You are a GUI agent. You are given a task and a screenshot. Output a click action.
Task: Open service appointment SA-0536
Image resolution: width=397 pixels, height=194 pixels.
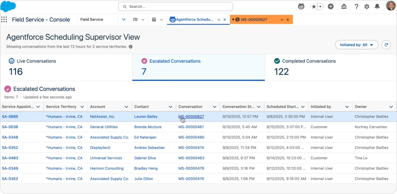click(x=10, y=127)
